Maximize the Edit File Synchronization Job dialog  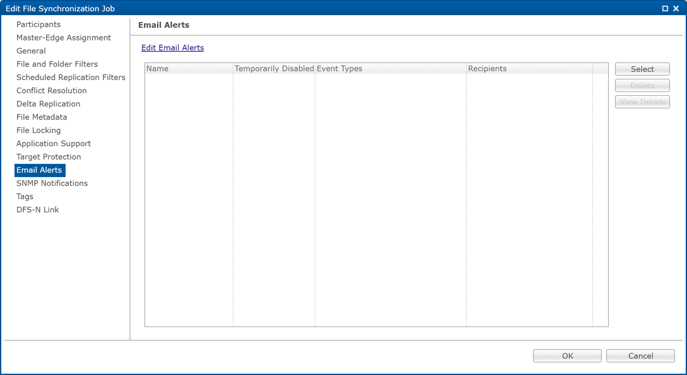click(665, 8)
